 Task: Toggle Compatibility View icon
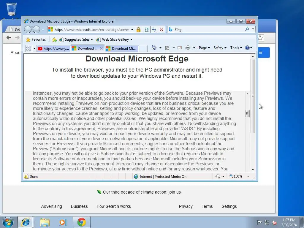click(147, 30)
